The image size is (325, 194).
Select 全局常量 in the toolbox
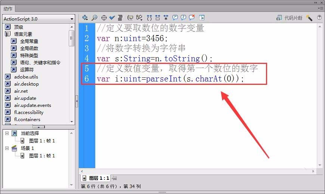coord(29,41)
